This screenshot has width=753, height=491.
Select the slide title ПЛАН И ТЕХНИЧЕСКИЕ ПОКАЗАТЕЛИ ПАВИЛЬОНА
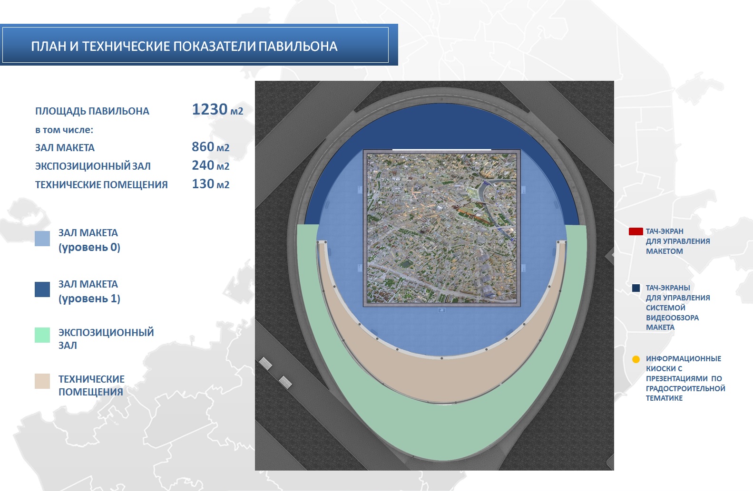[x=184, y=46]
